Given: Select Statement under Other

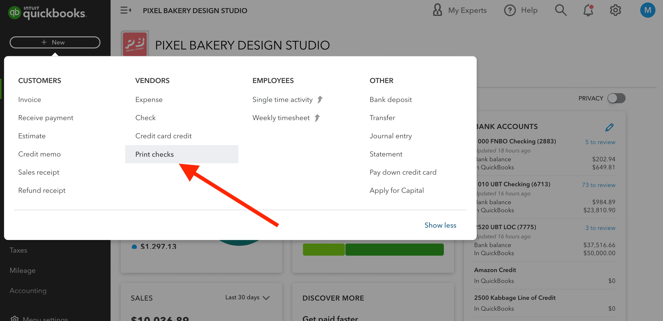Looking at the screenshot, I should pos(386,154).
